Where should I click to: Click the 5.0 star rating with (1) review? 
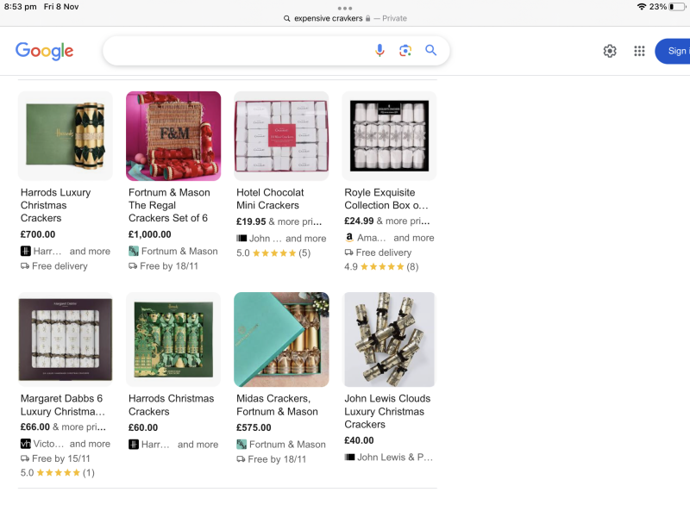pos(57,472)
